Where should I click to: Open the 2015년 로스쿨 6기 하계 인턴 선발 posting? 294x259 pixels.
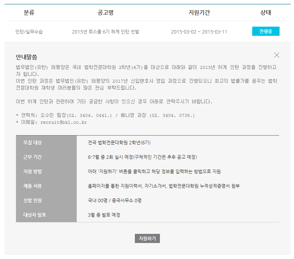click(x=106, y=32)
